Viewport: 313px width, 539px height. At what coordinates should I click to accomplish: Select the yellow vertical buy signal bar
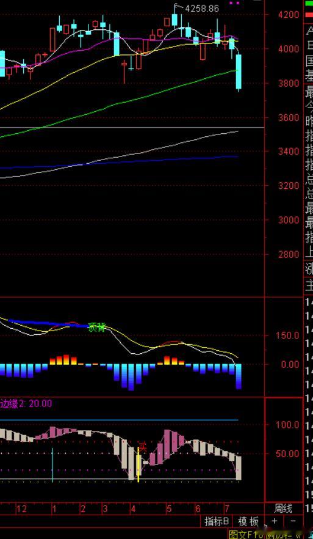139,464
